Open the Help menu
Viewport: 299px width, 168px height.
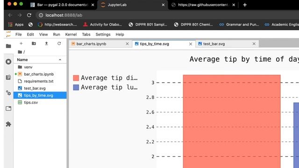[x=120, y=35]
